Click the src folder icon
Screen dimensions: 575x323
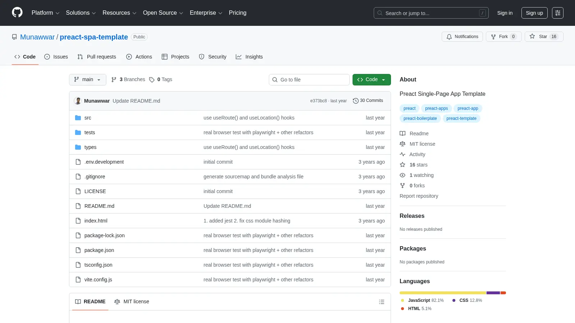tap(78, 118)
